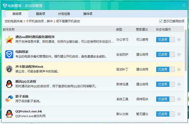
Task: Expand options arrow for 电脑管家 row
Action: (x=179, y=55)
